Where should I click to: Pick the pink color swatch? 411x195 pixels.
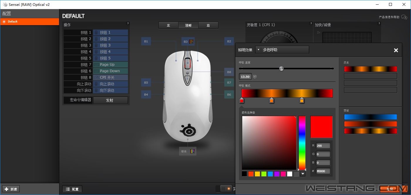[x=283, y=174]
